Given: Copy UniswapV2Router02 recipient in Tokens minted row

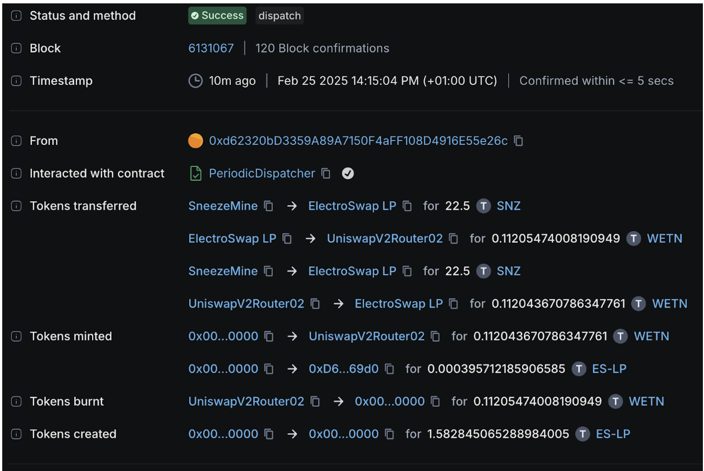Looking at the screenshot, I should tap(435, 336).
